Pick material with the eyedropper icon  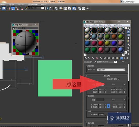(x=95, y=62)
